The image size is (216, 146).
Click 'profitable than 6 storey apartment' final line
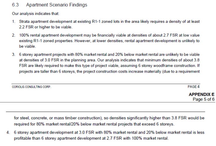[x=91, y=138]
